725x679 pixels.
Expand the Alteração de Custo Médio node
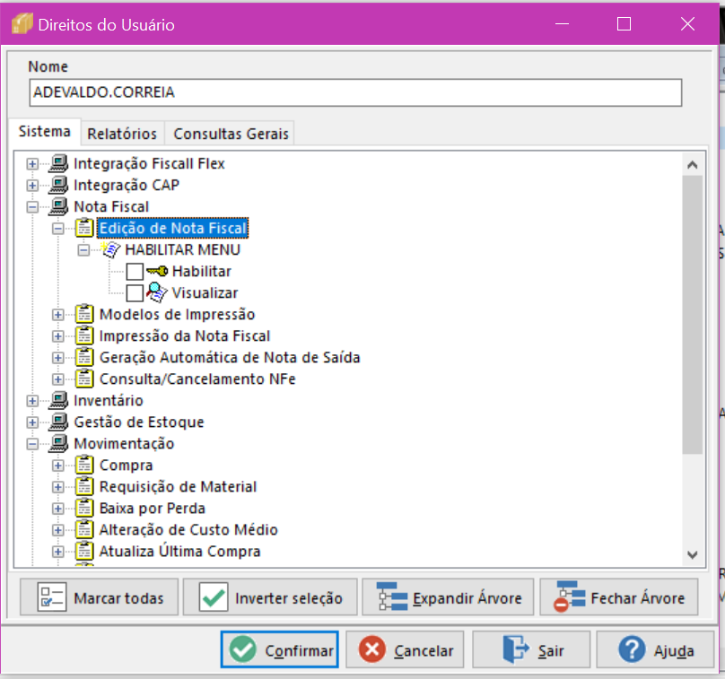(57, 530)
